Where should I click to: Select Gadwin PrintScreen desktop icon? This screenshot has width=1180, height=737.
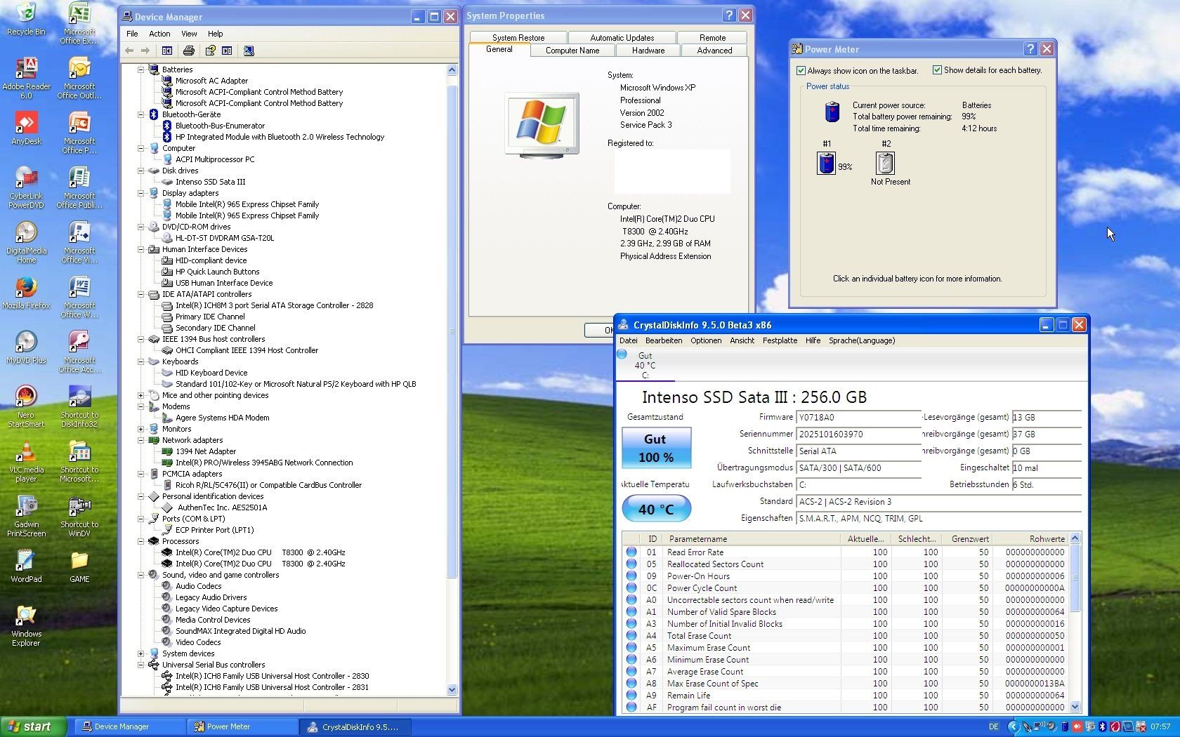[26, 517]
